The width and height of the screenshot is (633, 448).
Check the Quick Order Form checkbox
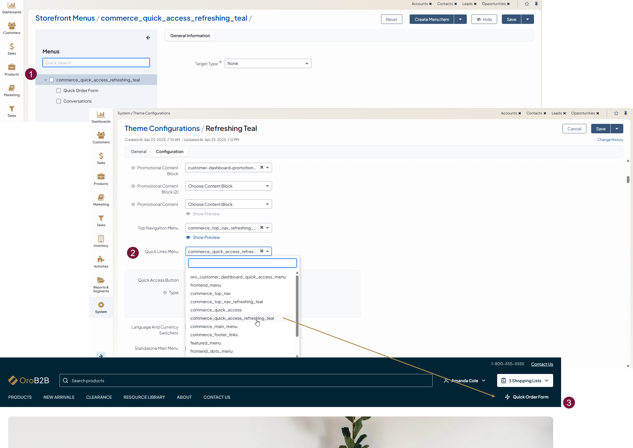pos(59,91)
